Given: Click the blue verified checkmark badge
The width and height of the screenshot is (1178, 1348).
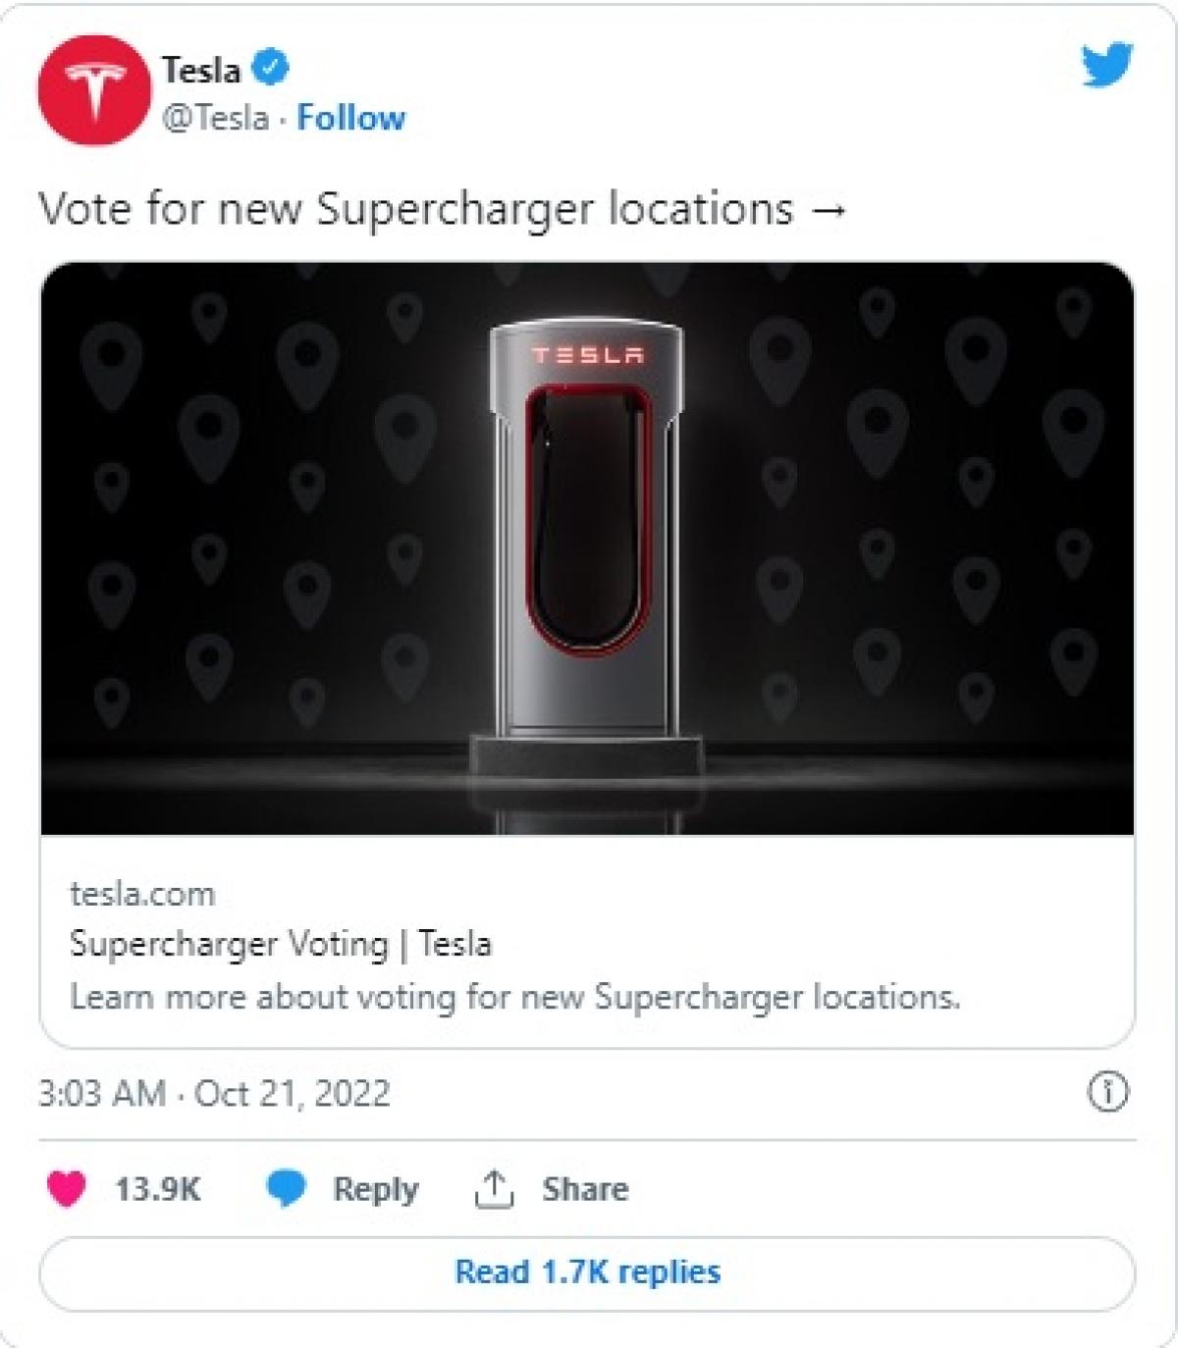Looking at the screenshot, I should [271, 68].
